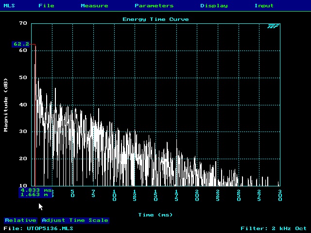
Task: Click the 125 time axis tick label
Action: point(135,195)
